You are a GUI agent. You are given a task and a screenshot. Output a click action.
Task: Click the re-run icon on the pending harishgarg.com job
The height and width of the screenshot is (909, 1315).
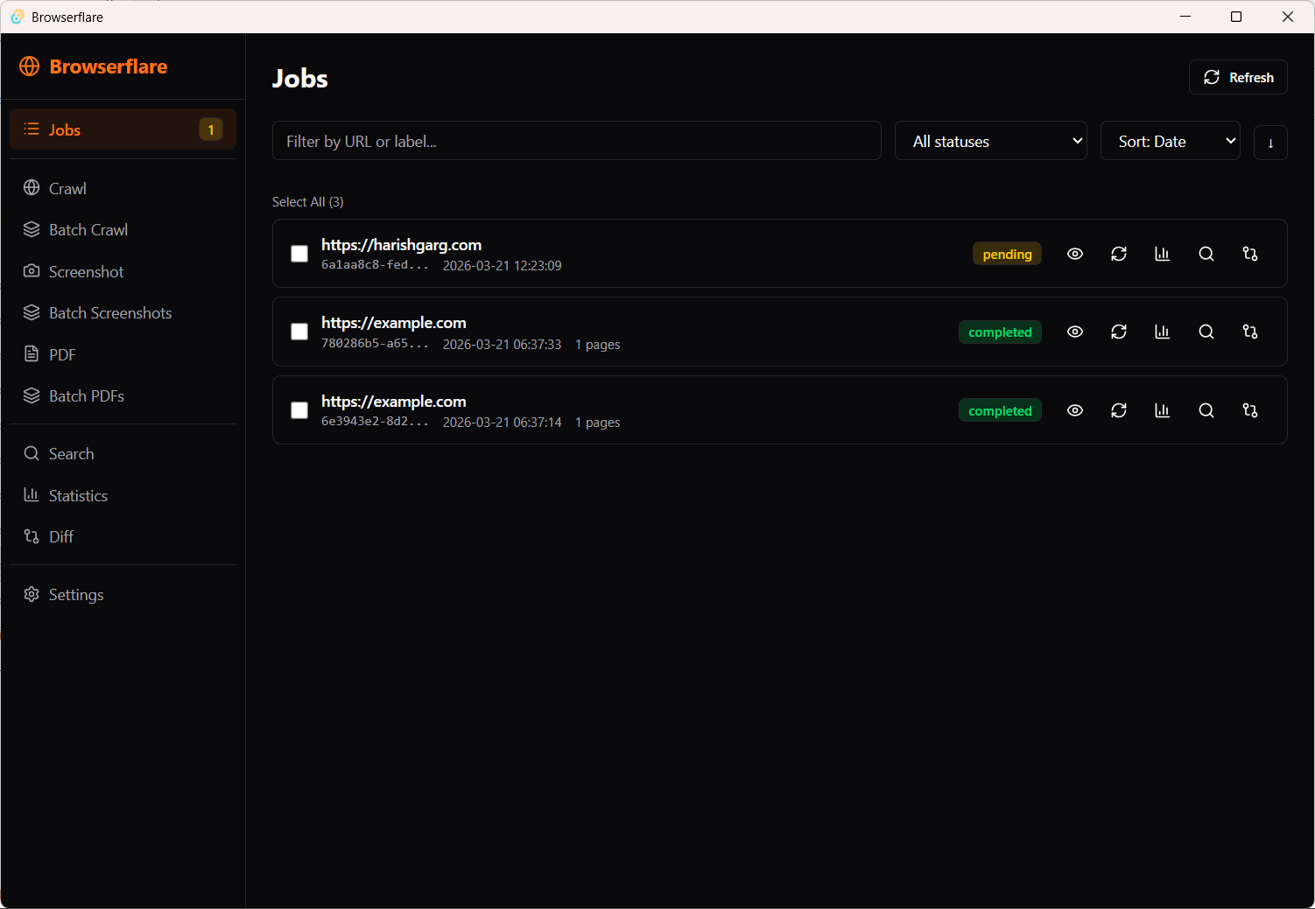[1119, 254]
